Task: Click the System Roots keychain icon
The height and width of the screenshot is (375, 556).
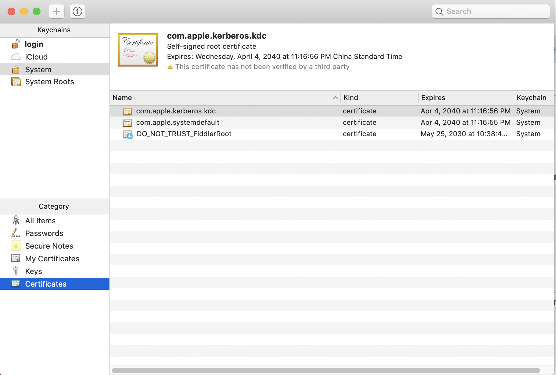Action: point(16,82)
